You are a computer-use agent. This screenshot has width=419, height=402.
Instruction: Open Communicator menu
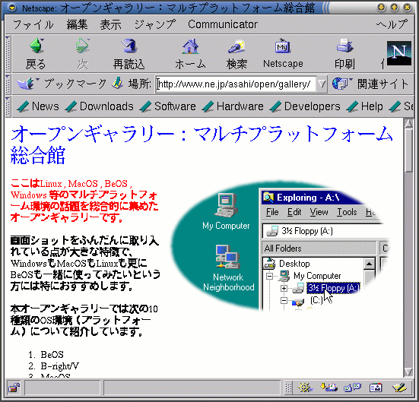click(223, 24)
